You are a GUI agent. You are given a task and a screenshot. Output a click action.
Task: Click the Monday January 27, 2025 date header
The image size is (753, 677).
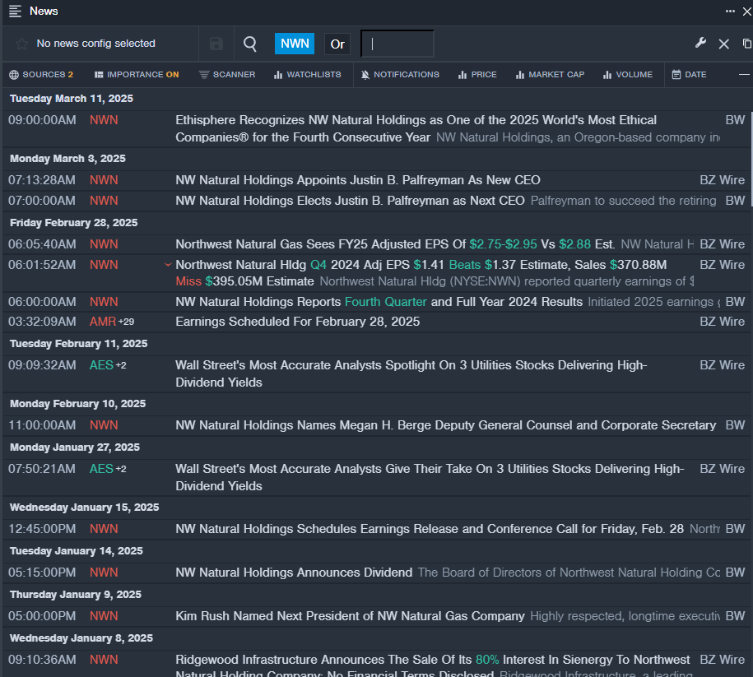pos(75,447)
